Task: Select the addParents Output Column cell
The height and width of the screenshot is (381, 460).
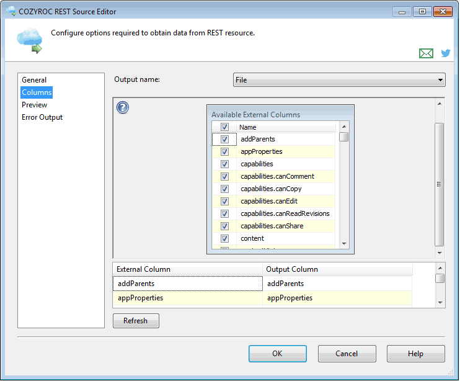Action: click(337, 284)
